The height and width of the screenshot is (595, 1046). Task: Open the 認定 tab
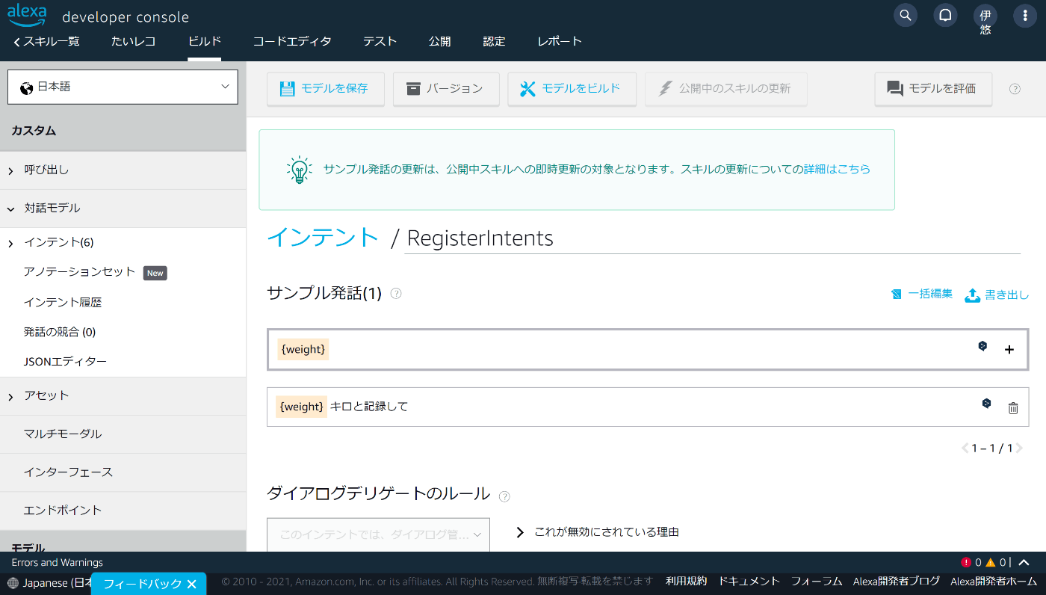pyautogui.click(x=494, y=41)
